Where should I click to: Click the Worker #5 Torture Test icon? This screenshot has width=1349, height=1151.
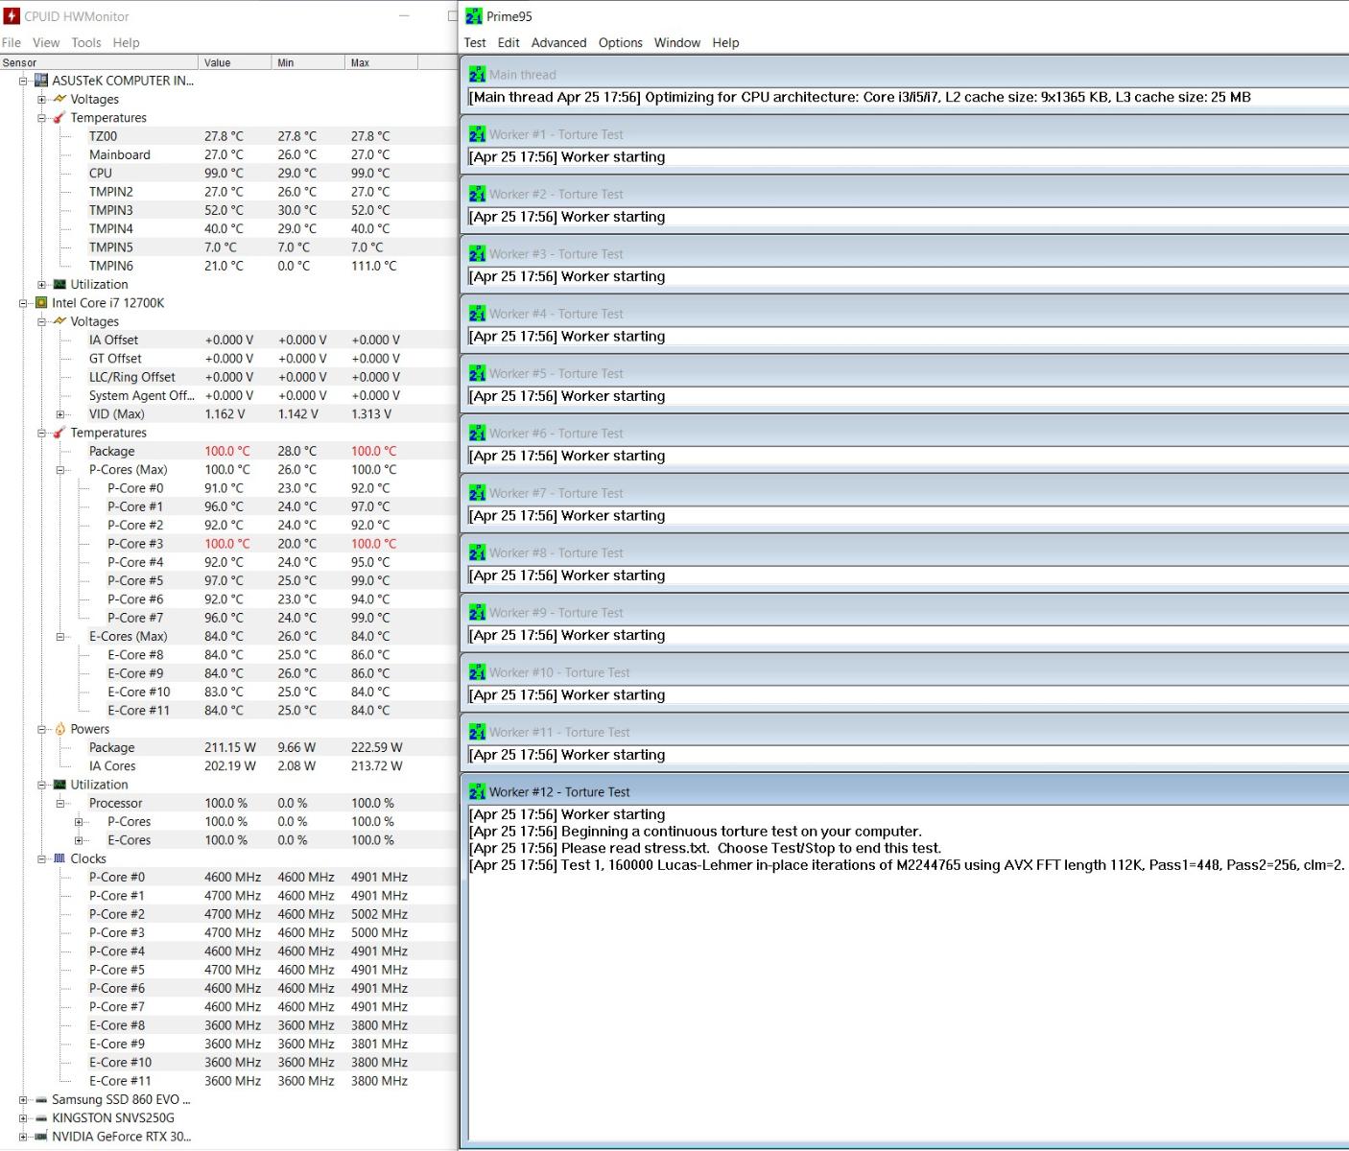tap(478, 373)
